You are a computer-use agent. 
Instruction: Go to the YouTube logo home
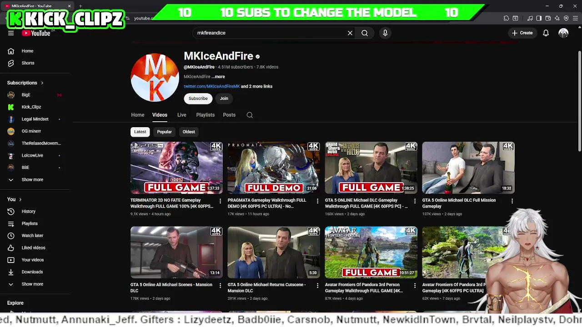click(36, 33)
